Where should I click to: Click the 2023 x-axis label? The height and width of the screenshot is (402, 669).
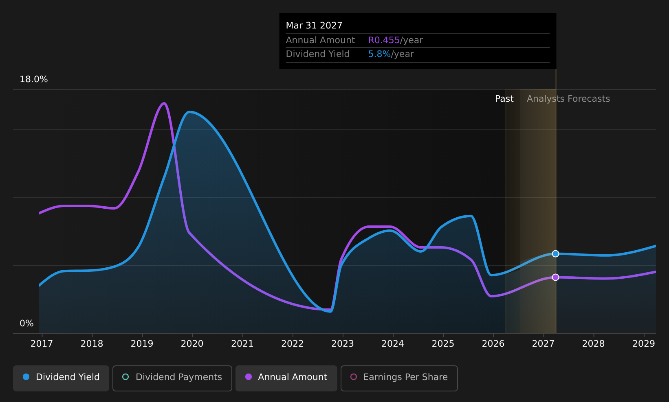point(343,344)
